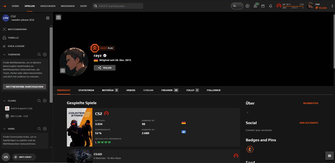Image resolution: width=335 pixels, height=163 pixels.
Task: Click the rayz profile picture
Action: (x=74, y=62)
